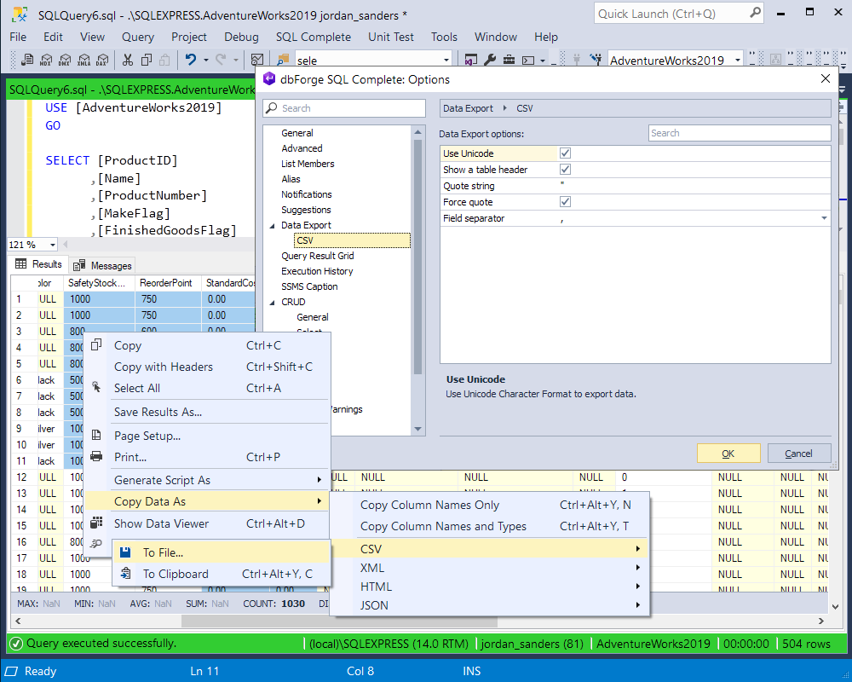This screenshot has width=852, height=682.
Task: Collapse the Data Export tree node
Action: coord(273,225)
